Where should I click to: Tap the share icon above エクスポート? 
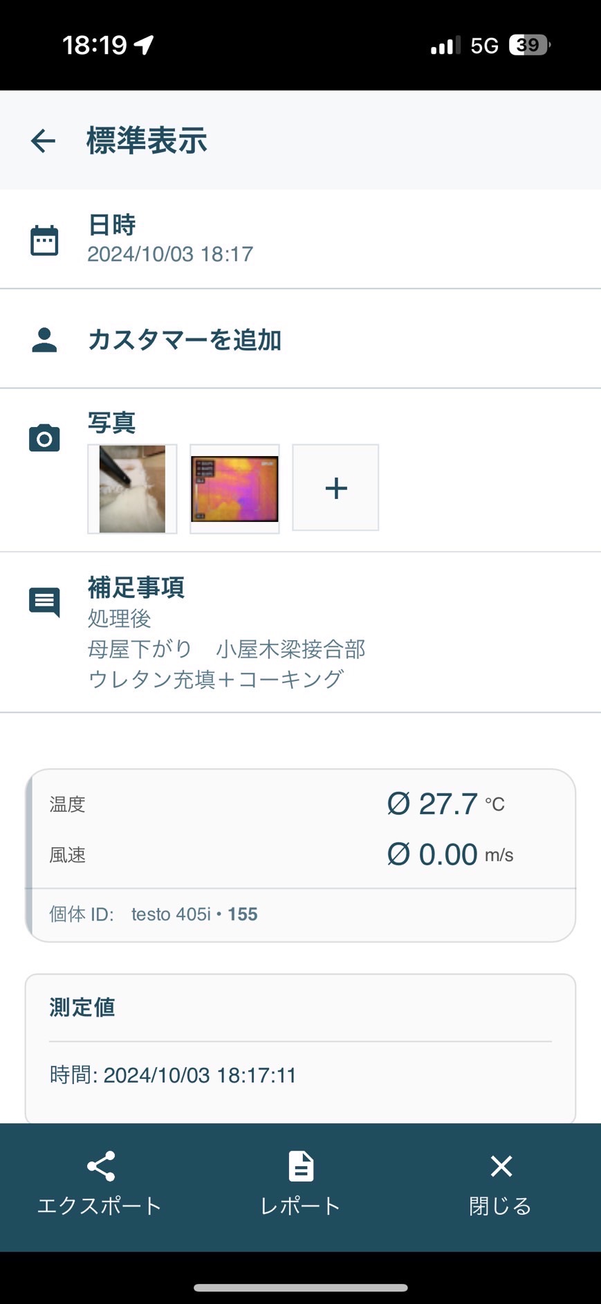(100, 1166)
